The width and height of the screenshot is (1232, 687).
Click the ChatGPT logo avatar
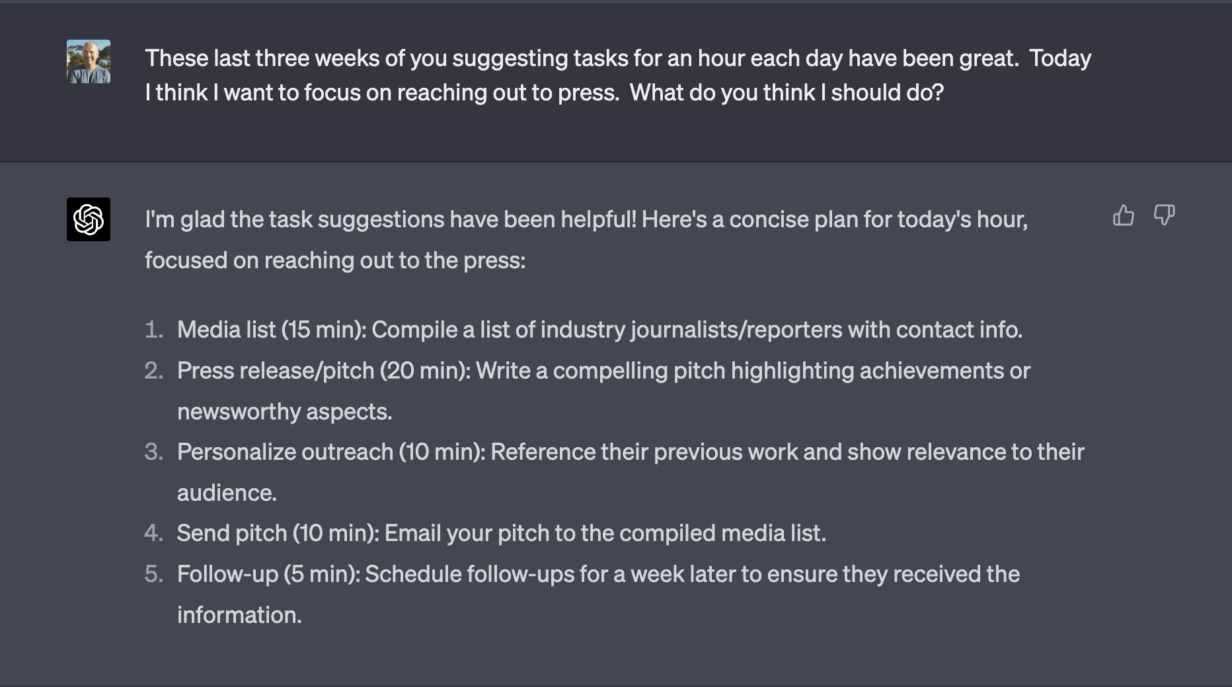pos(89,219)
